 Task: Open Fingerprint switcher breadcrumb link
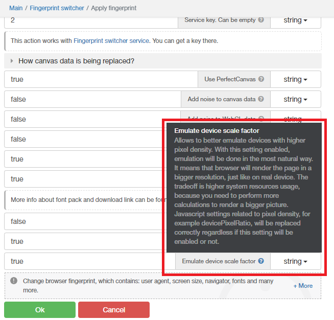click(57, 8)
